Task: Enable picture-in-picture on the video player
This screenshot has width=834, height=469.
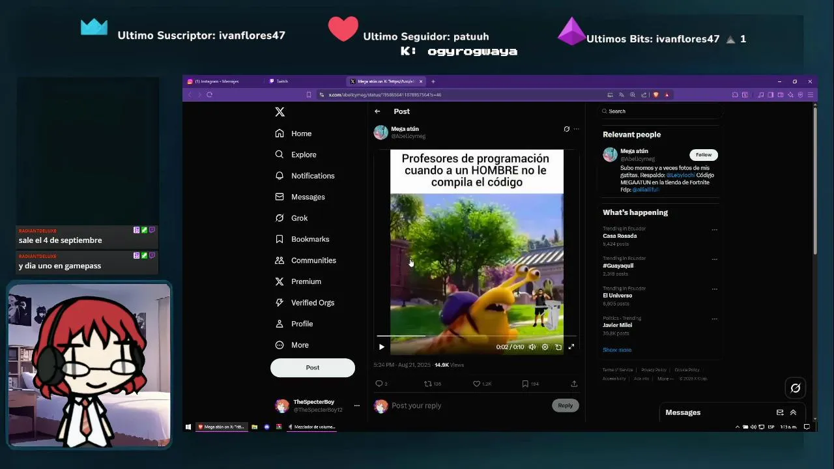Action: [x=558, y=347]
